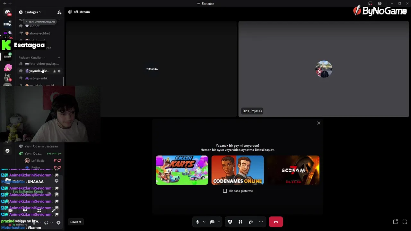
Task: Open the foto-video-paylaşım channel
Action: pyautogui.click(x=39, y=64)
